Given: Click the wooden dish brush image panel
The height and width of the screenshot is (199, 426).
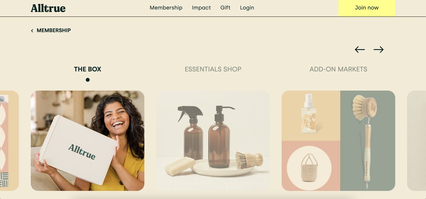Looking at the screenshot, I should (368, 141).
